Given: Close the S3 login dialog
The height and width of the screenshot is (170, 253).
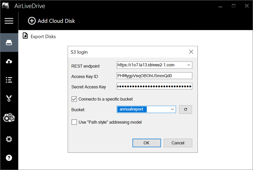Looking at the screenshot, I should point(191,52).
